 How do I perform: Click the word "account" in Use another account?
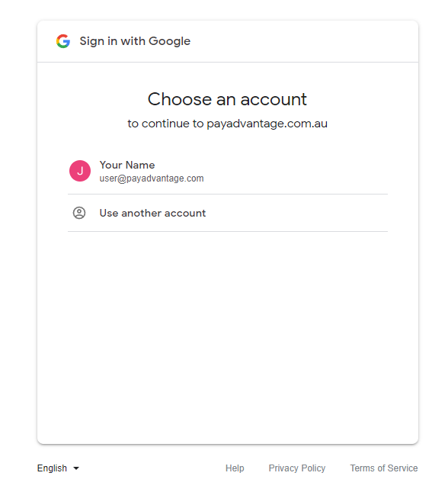(x=185, y=213)
